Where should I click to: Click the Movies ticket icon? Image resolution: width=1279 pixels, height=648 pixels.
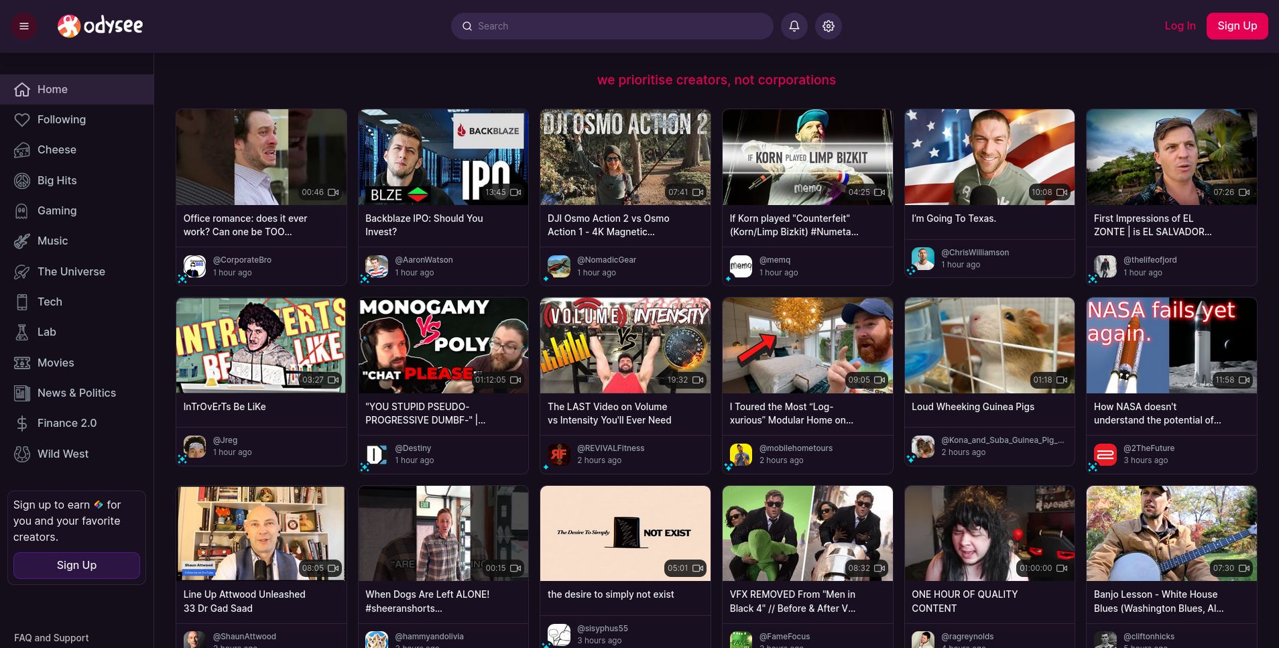22,363
